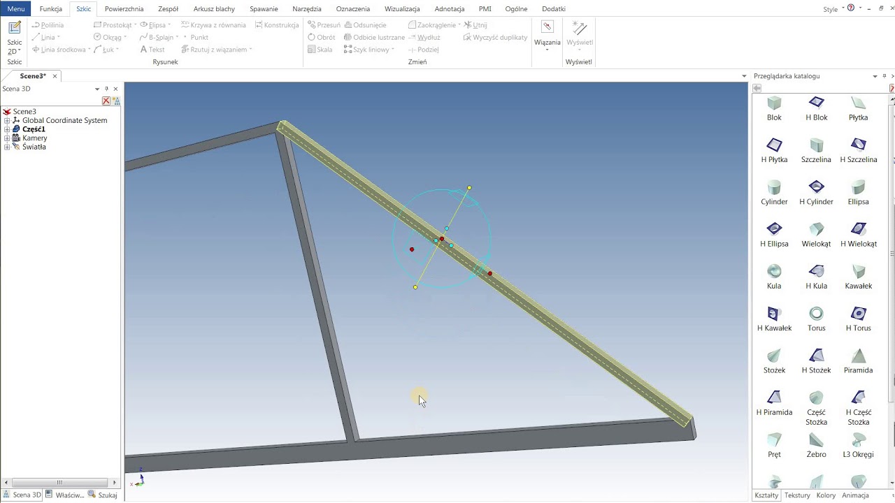Viewport: 895px width, 503px height.
Task: Expand the Kamery tree node
Action: coord(8,138)
